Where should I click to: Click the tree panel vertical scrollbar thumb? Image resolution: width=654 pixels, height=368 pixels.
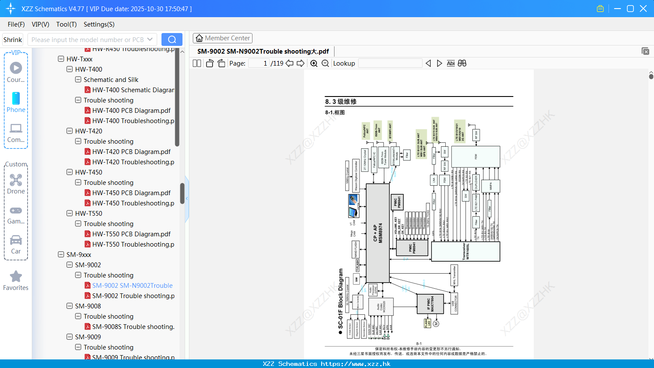(x=182, y=193)
